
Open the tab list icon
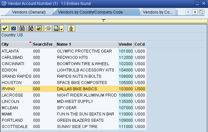pos(201,12)
